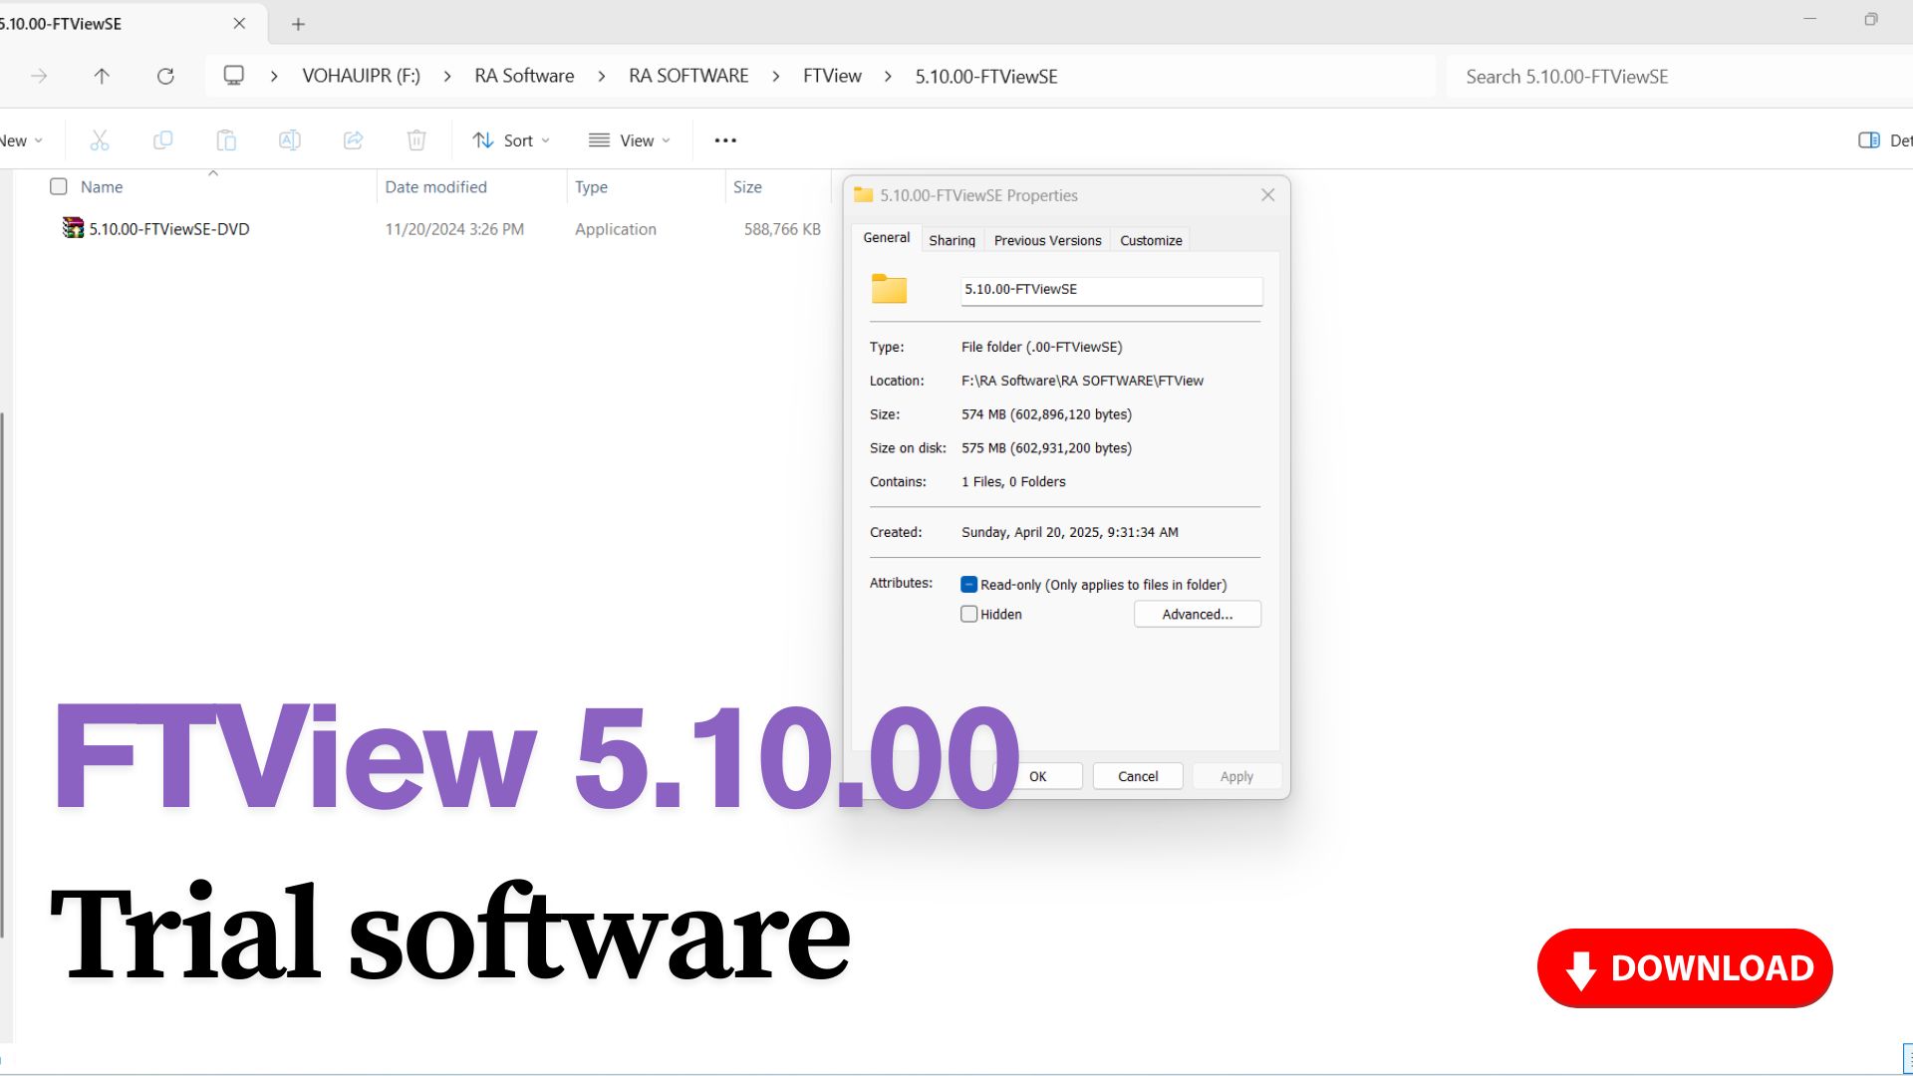Open the Sort dropdown
Screen dimensions: 1913x1076
(x=510, y=139)
